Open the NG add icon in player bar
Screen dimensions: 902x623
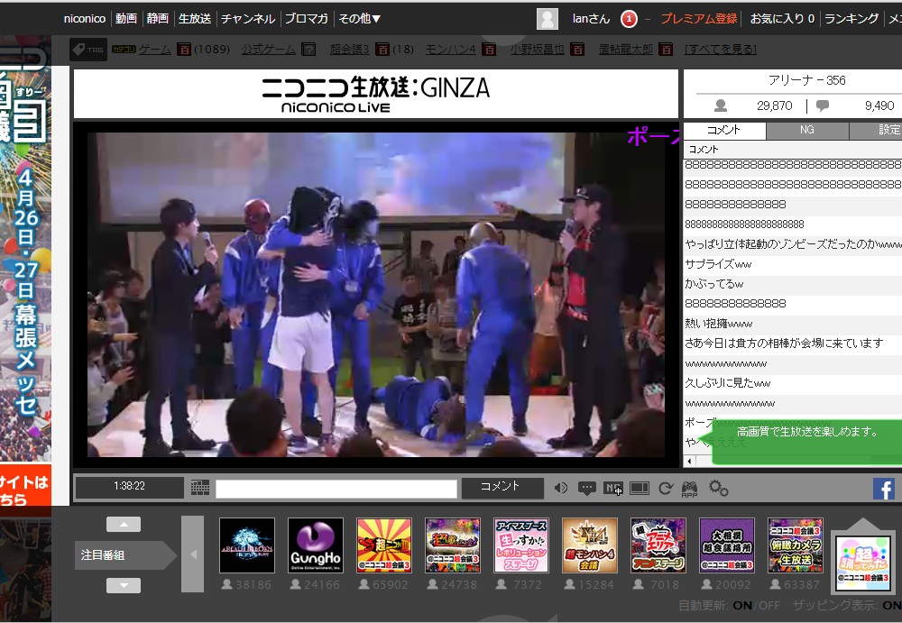coord(613,489)
